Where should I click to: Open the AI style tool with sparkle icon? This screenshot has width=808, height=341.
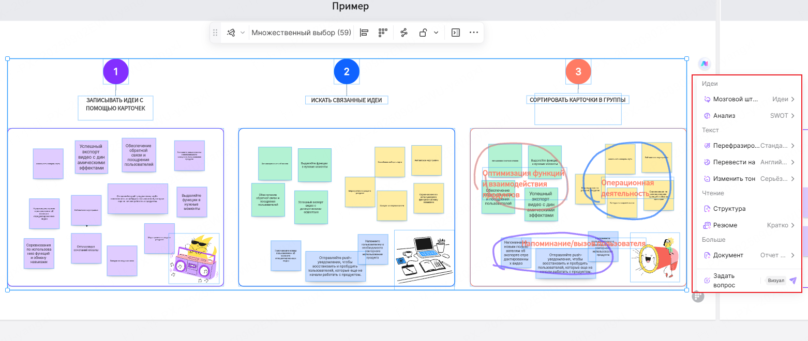click(231, 33)
